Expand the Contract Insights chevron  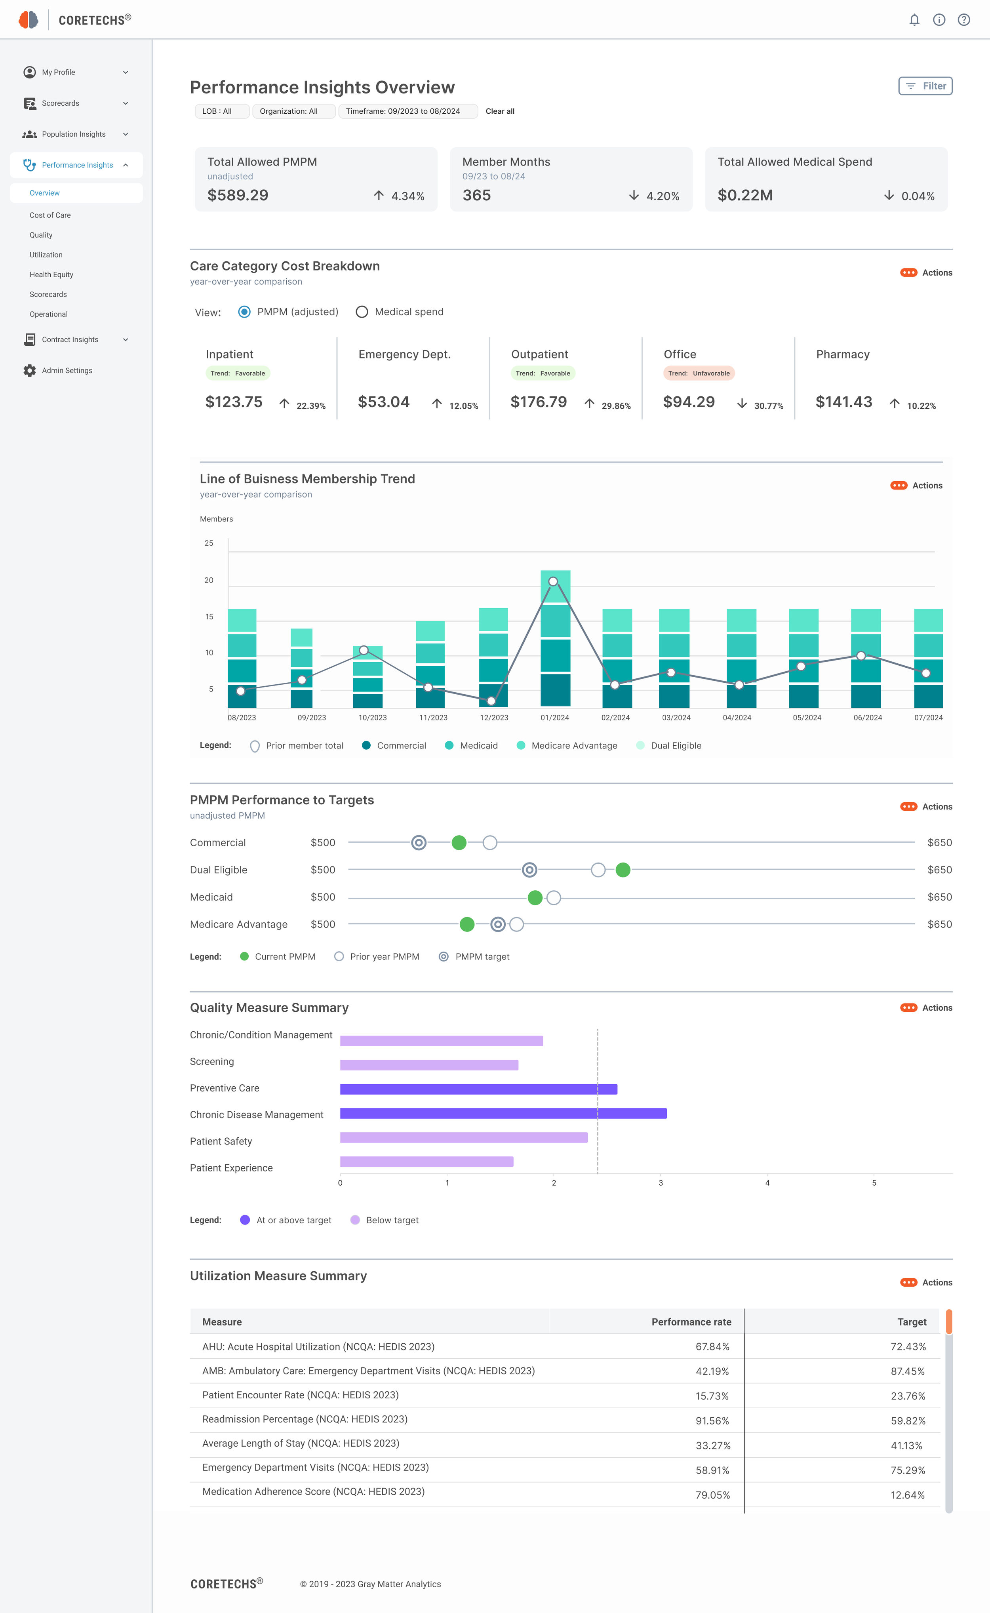click(x=126, y=340)
